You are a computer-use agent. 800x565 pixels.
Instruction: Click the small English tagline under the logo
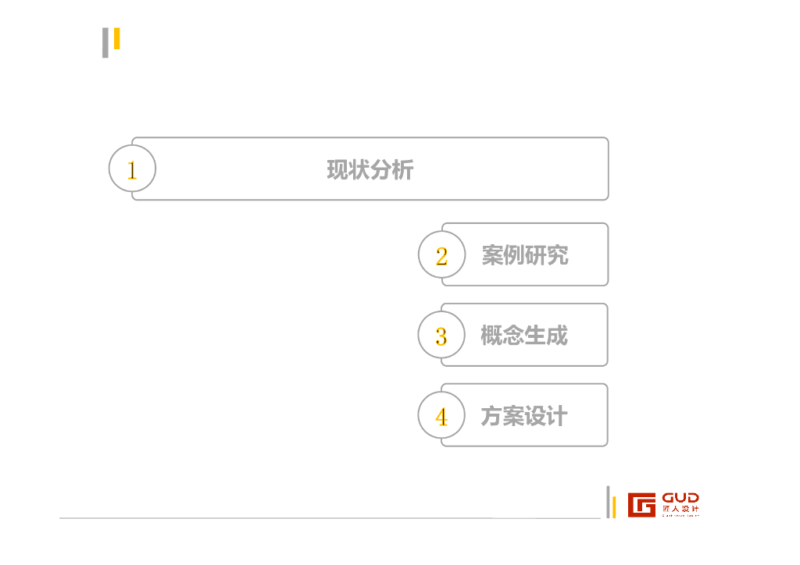[x=680, y=515]
